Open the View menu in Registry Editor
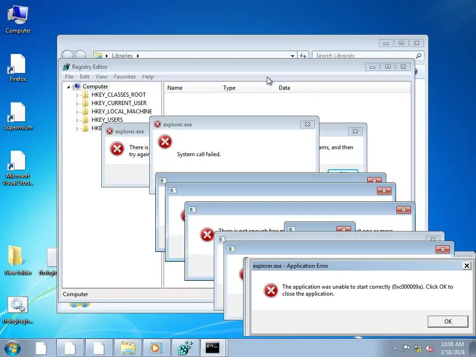Screen dimensions: 476x357 click(101, 77)
